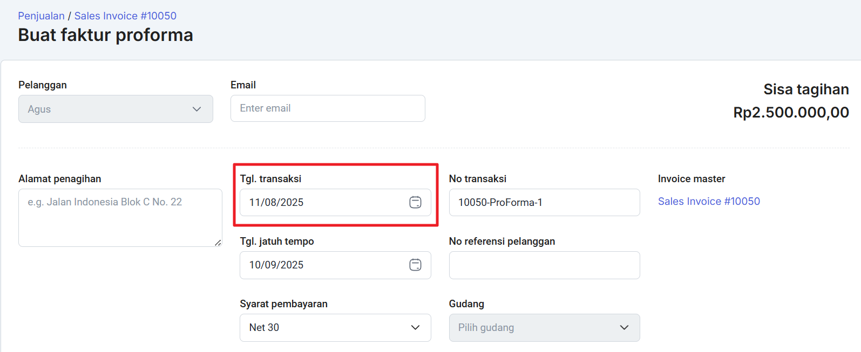Click the No transaksi field 10050-ProForma-1
861x352 pixels.
(x=544, y=202)
